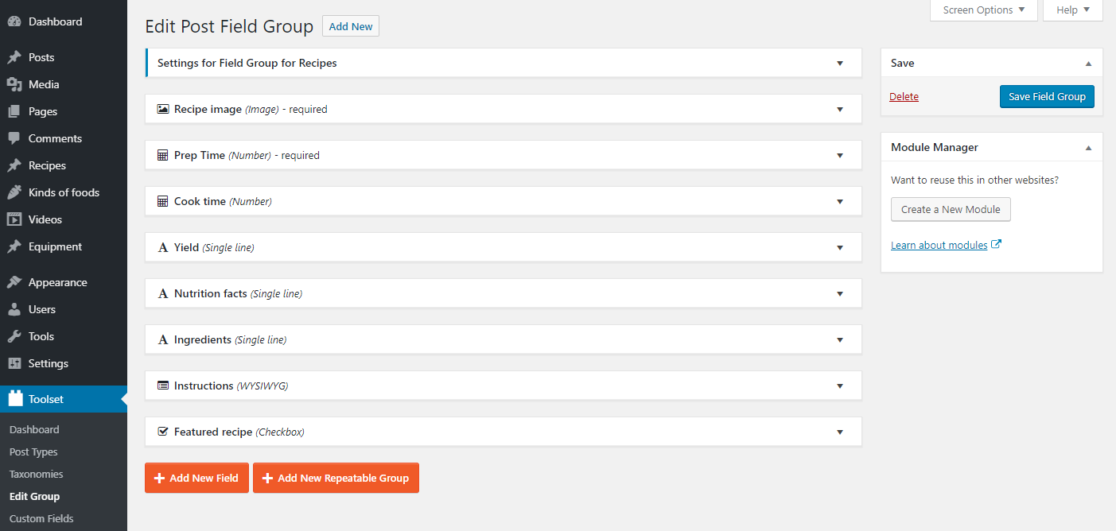Screen dimensions: 1116x531
Task: Click the Videos menu icon
Action: pyautogui.click(x=14, y=219)
